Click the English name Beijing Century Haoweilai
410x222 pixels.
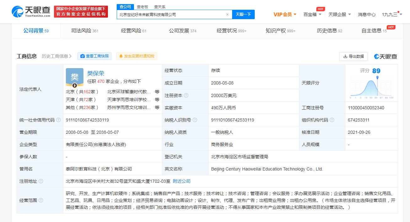point(267,169)
